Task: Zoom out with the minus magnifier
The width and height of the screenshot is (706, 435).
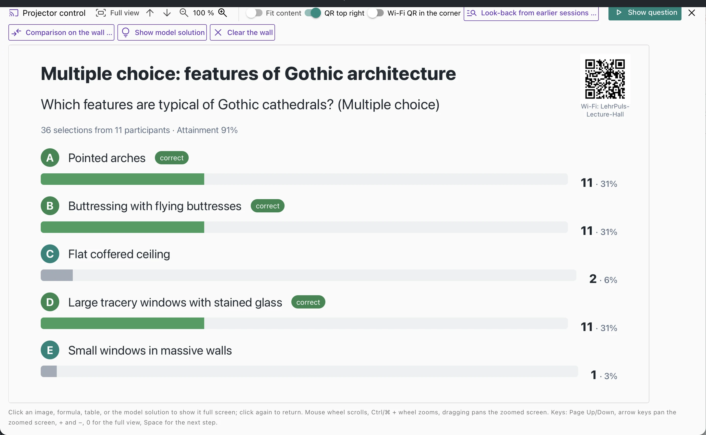Action: (184, 13)
